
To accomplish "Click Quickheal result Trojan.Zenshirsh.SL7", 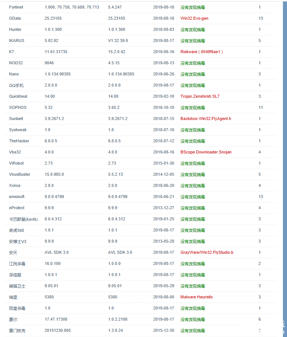I will (x=200, y=96).
